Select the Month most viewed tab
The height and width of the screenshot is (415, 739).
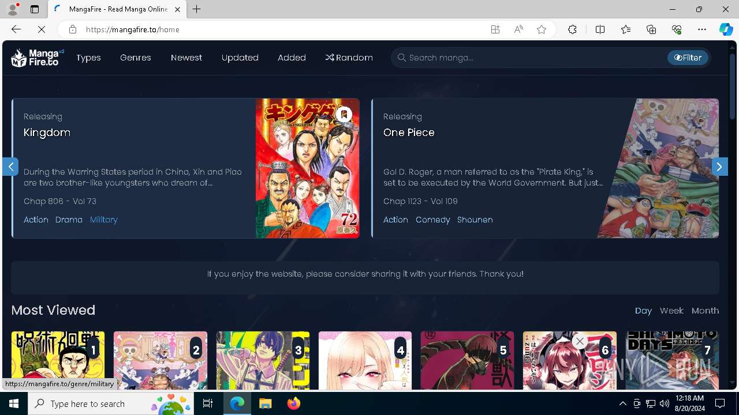[x=706, y=311]
